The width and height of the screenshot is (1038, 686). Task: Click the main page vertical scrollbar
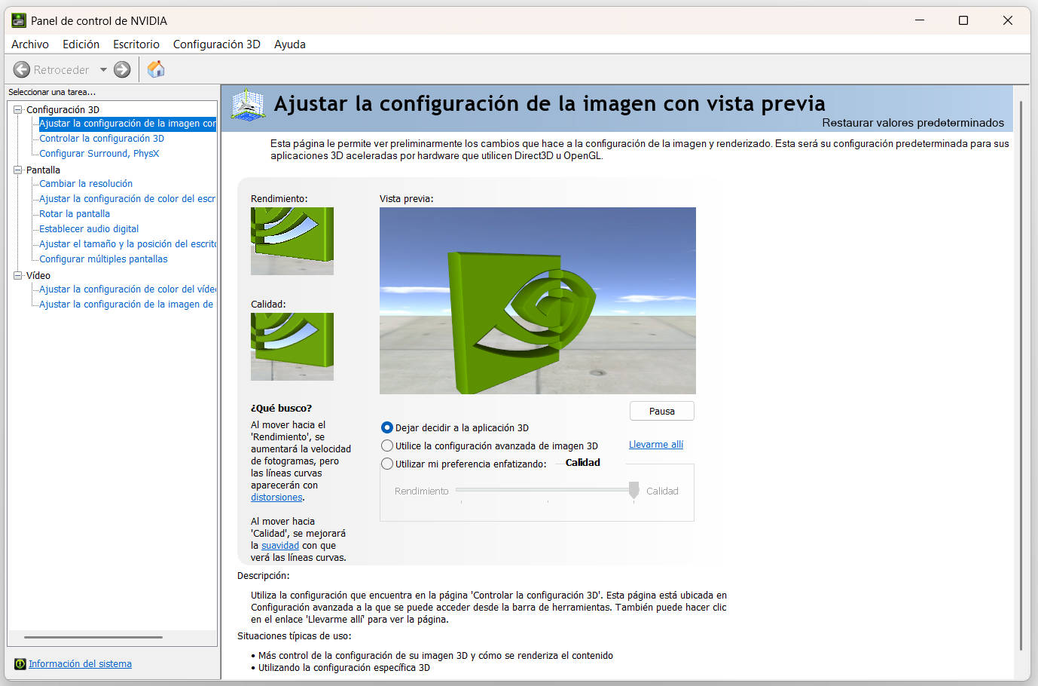point(1021,375)
